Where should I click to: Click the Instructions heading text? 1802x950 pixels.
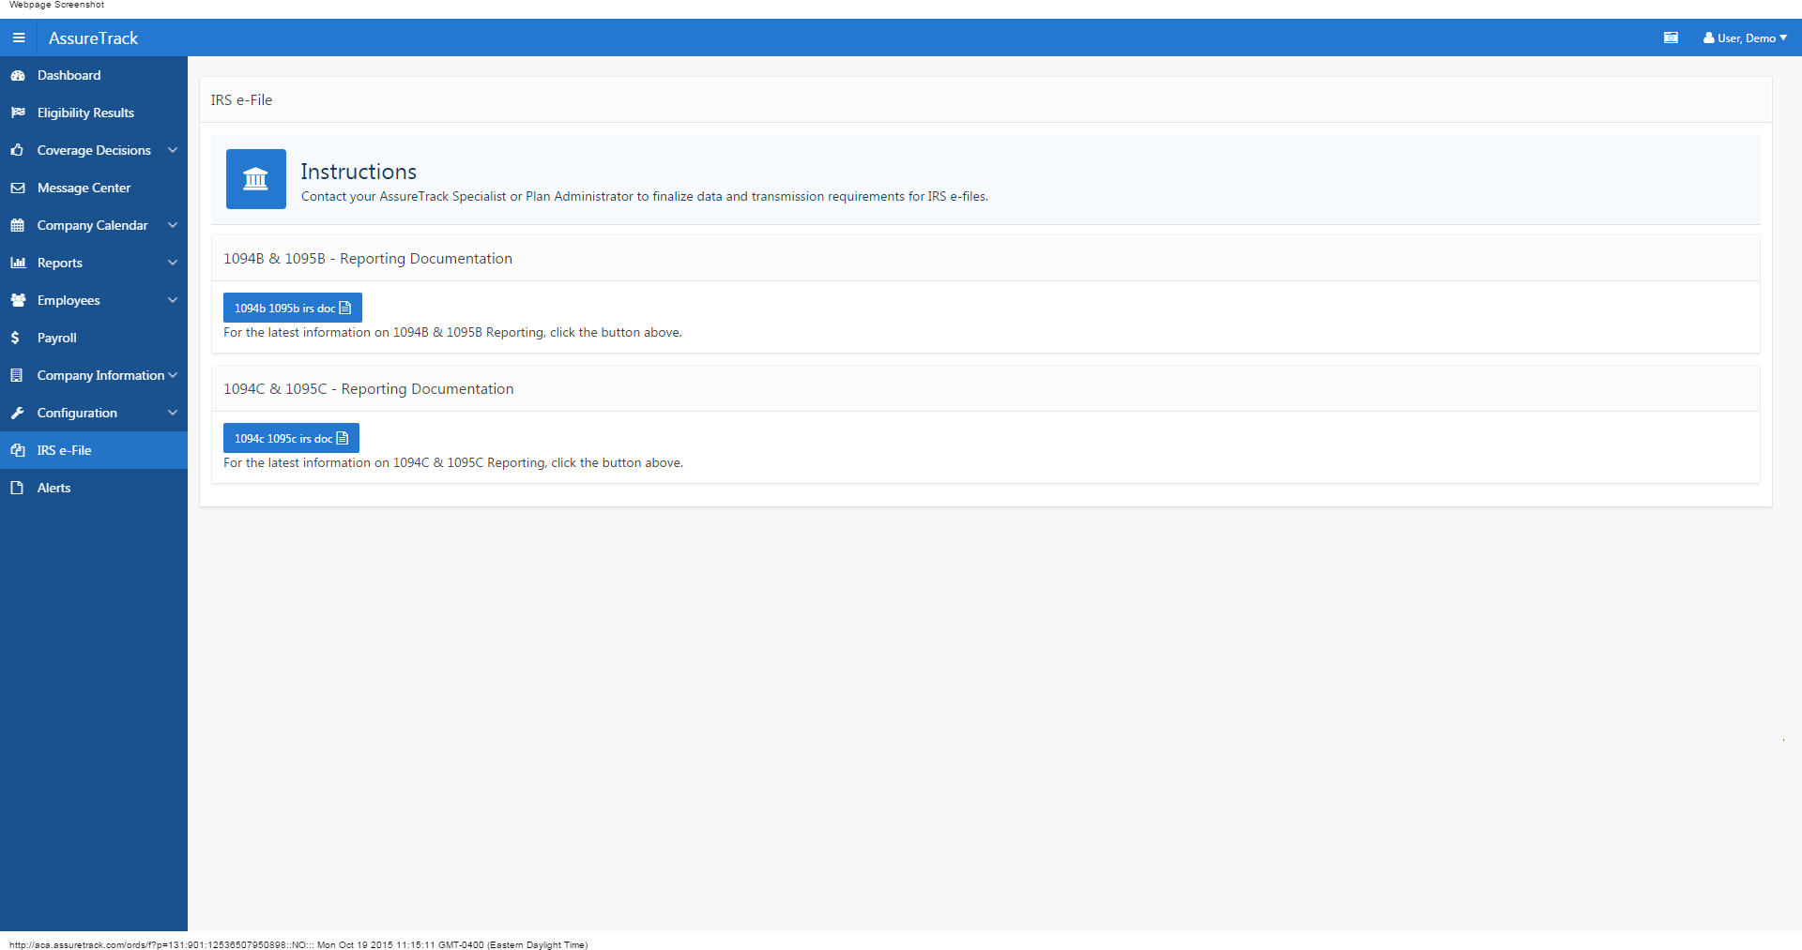tap(359, 172)
